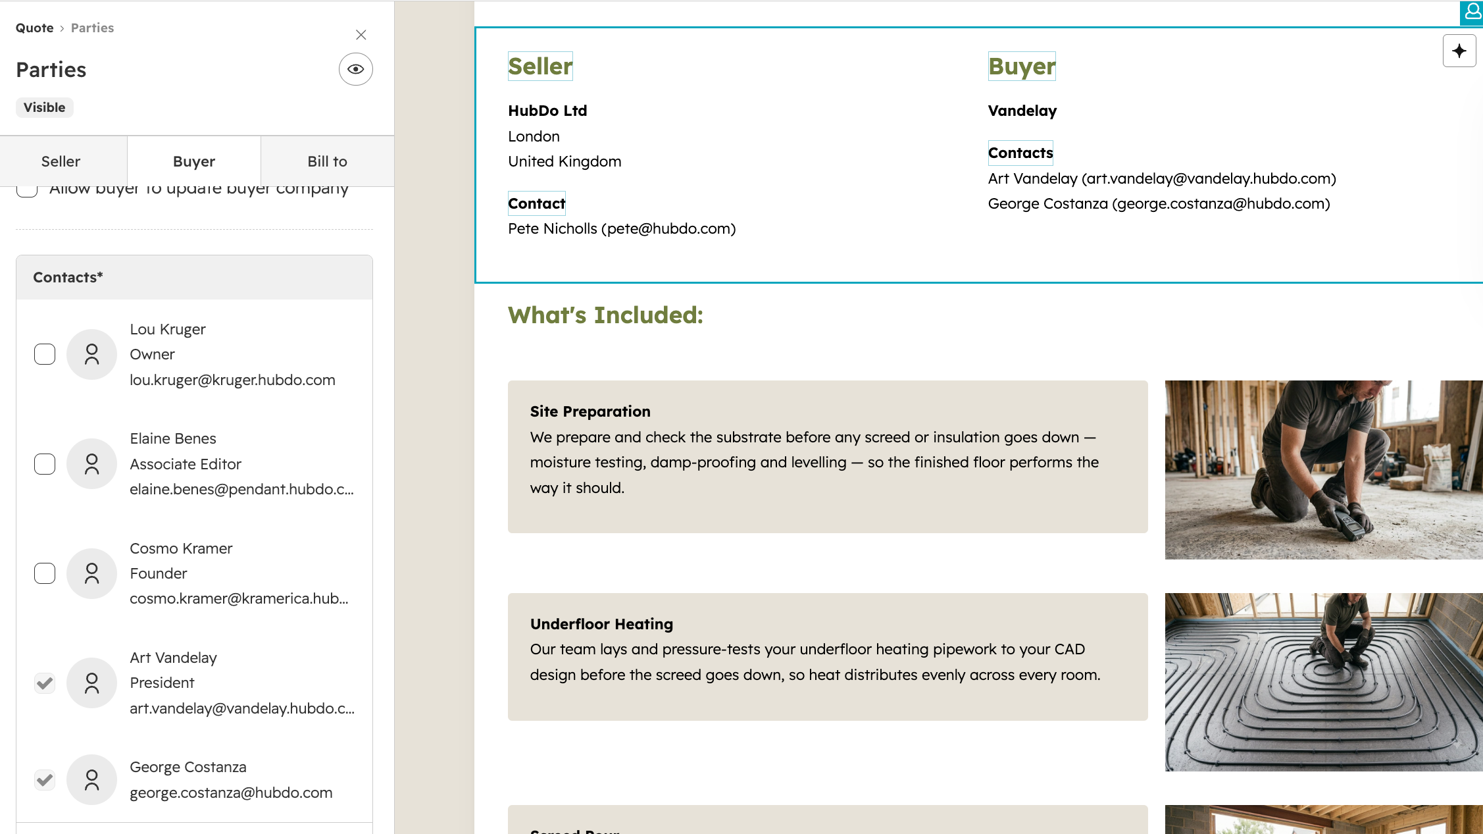Open the user profile icon top right
Viewport: 1483px width, 834px height.
1472,13
